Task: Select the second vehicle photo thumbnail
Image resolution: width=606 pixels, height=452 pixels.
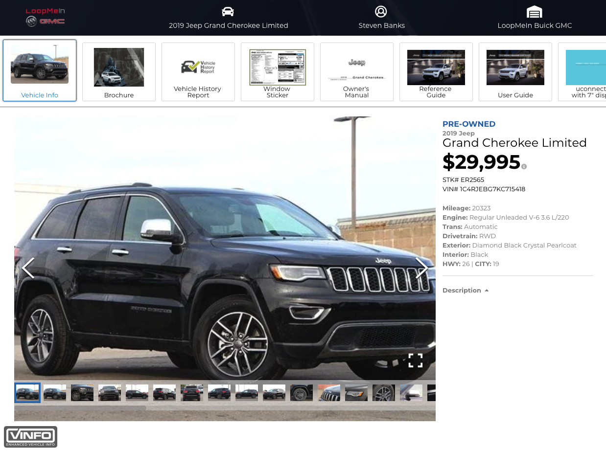Action: pyautogui.click(x=55, y=393)
